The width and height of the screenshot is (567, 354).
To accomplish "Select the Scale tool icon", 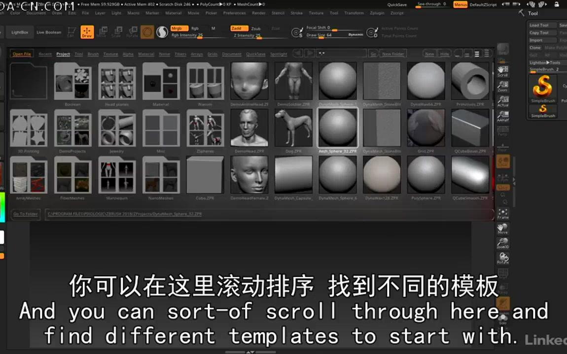I will (x=117, y=32).
